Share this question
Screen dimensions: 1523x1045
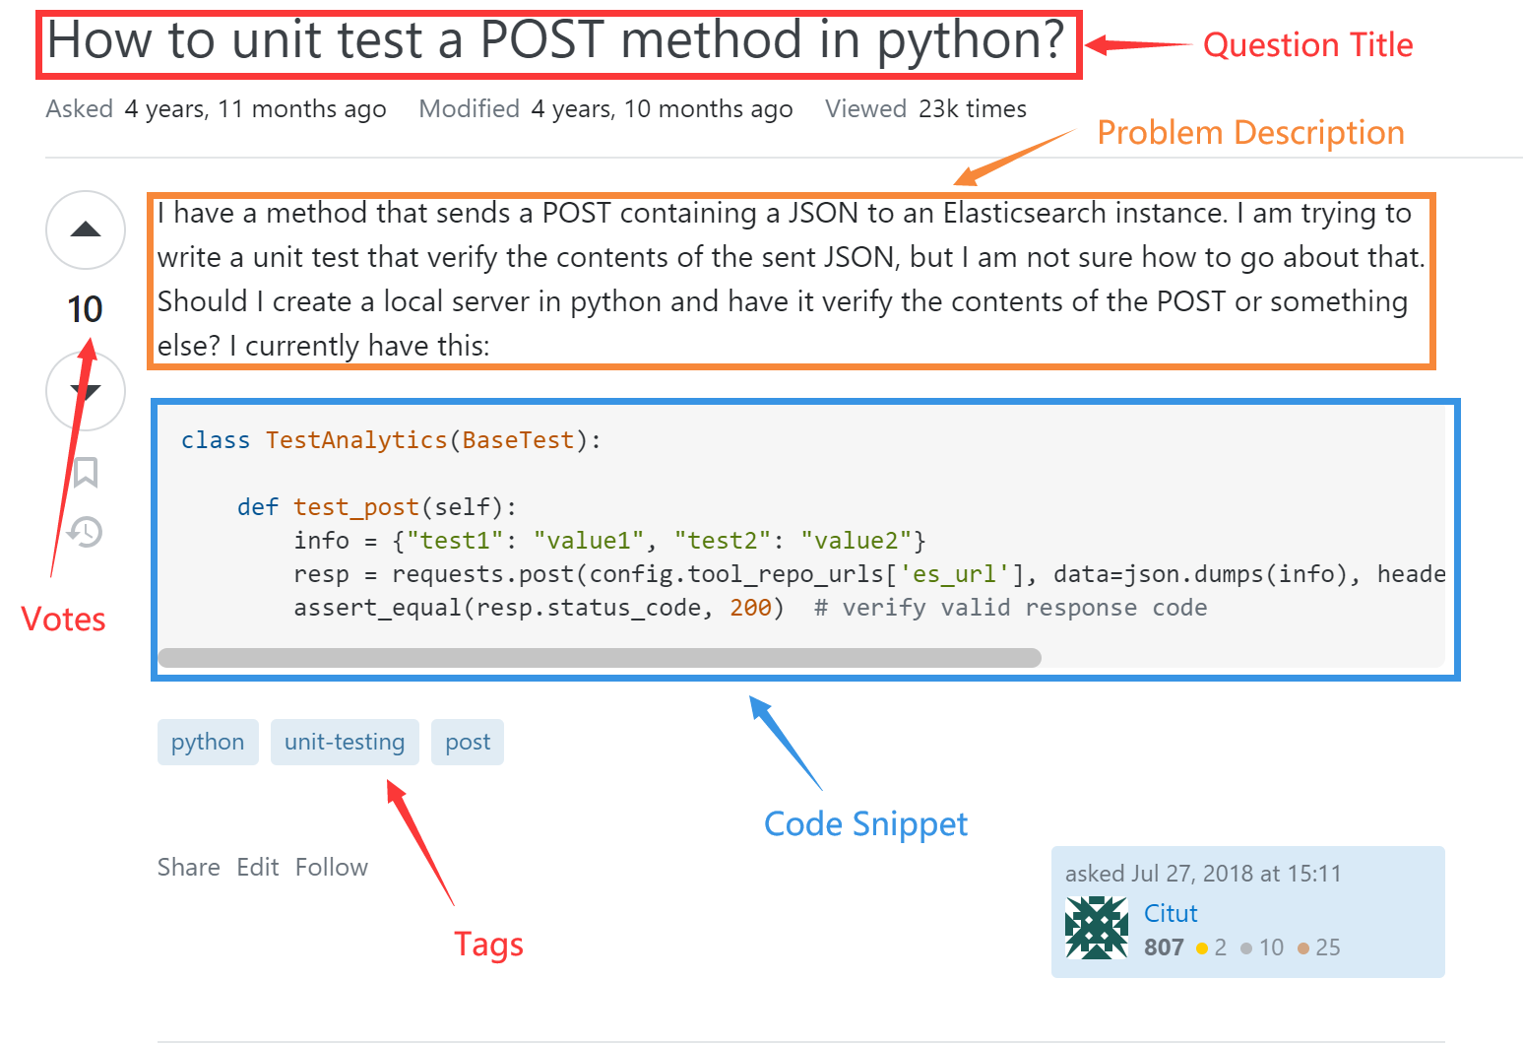coord(189,867)
